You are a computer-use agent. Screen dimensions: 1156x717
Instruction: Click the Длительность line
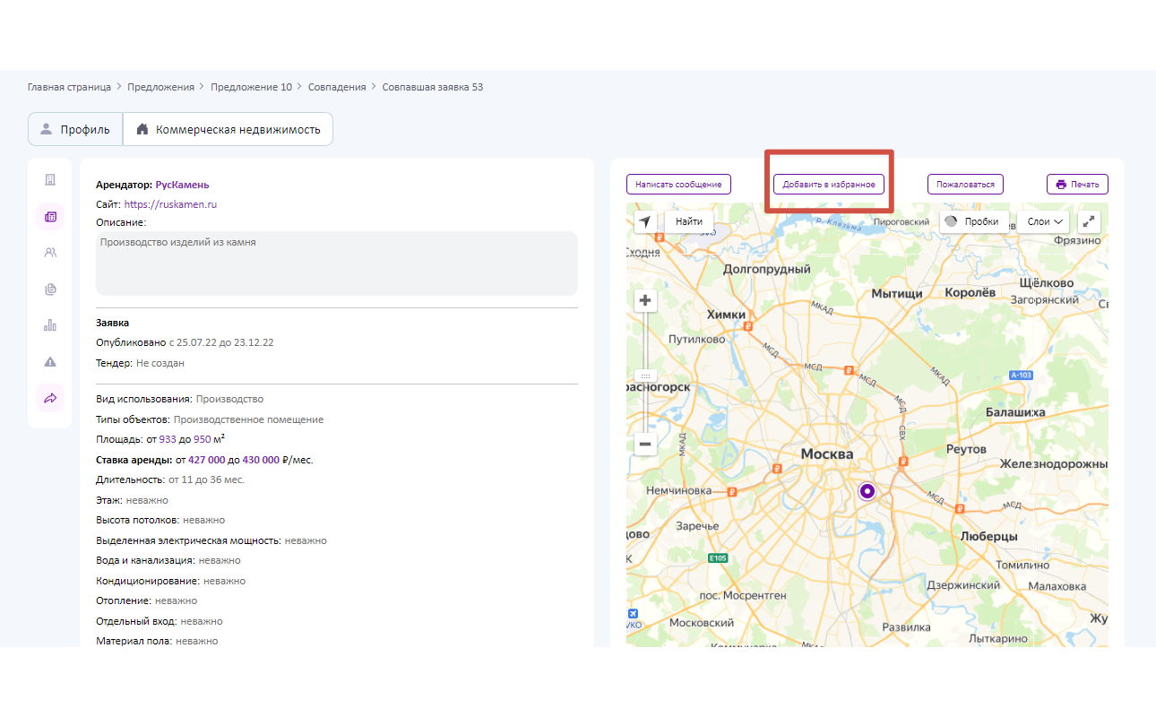170,479
